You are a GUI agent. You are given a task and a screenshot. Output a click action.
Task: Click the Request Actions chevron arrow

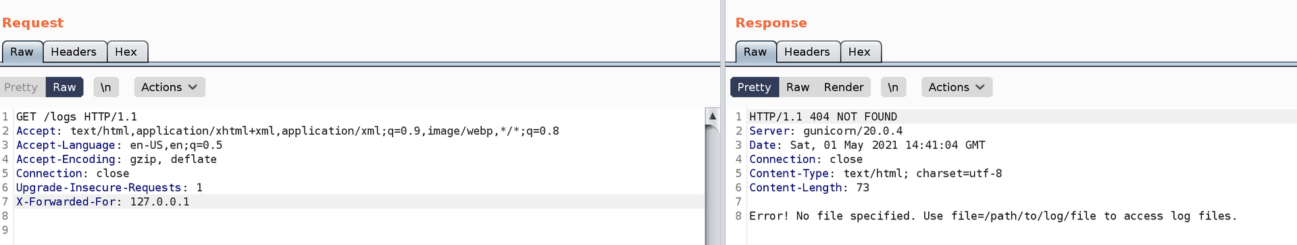click(x=193, y=87)
